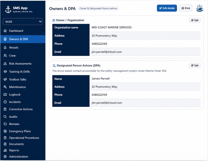Screen dimensions: 208x161
Task: Go to Reports
Action: 23,150
